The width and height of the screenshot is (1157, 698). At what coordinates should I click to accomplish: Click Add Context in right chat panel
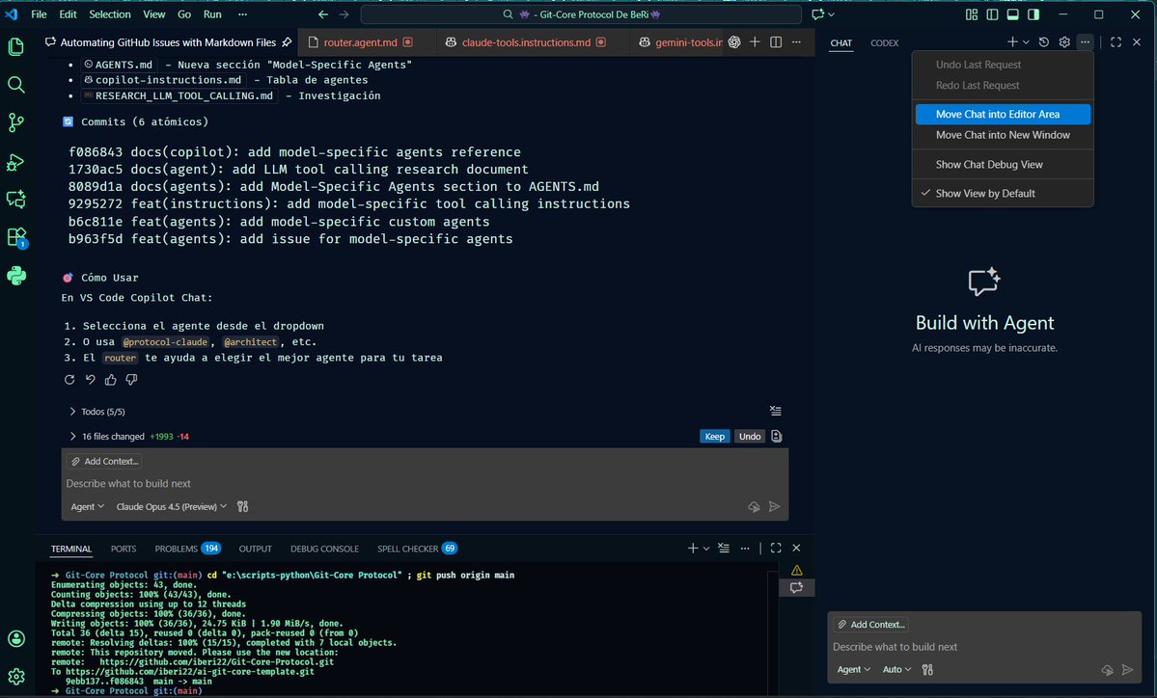tap(870, 625)
